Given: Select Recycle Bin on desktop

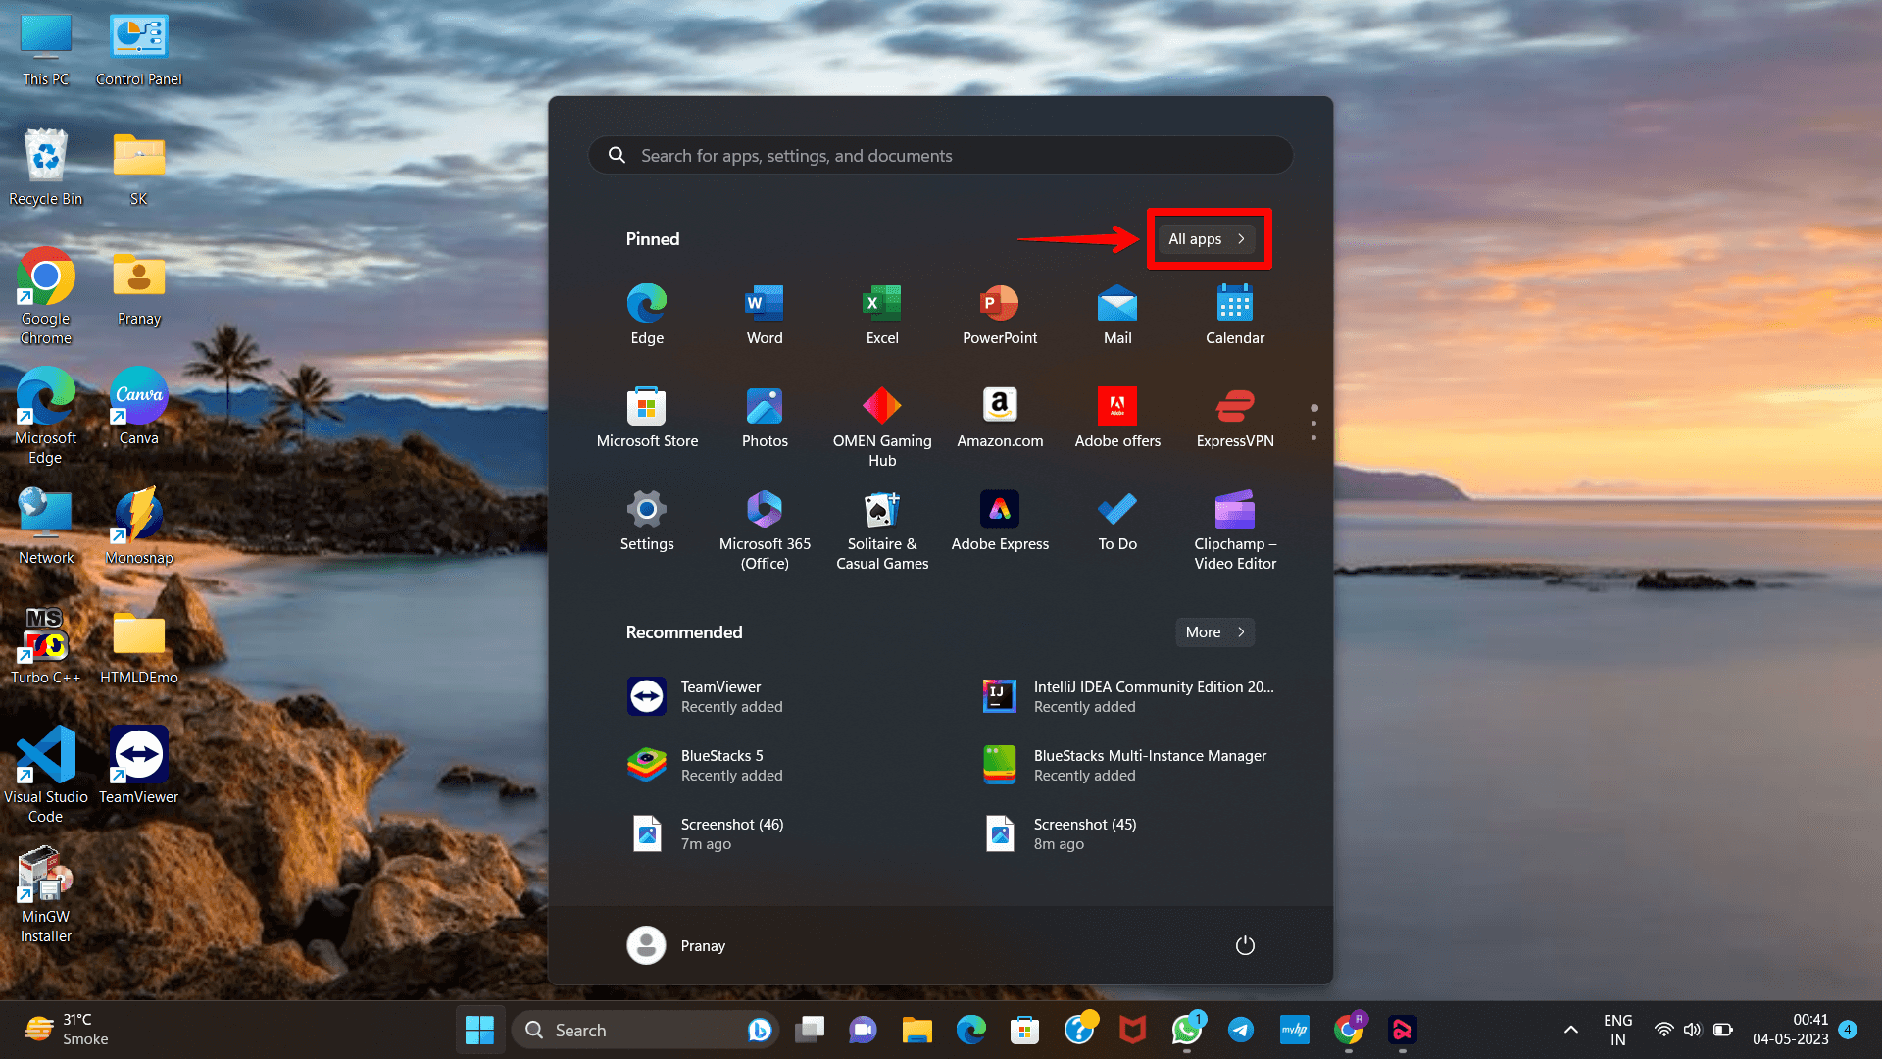Looking at the screenshot, I should pos(46,168).
